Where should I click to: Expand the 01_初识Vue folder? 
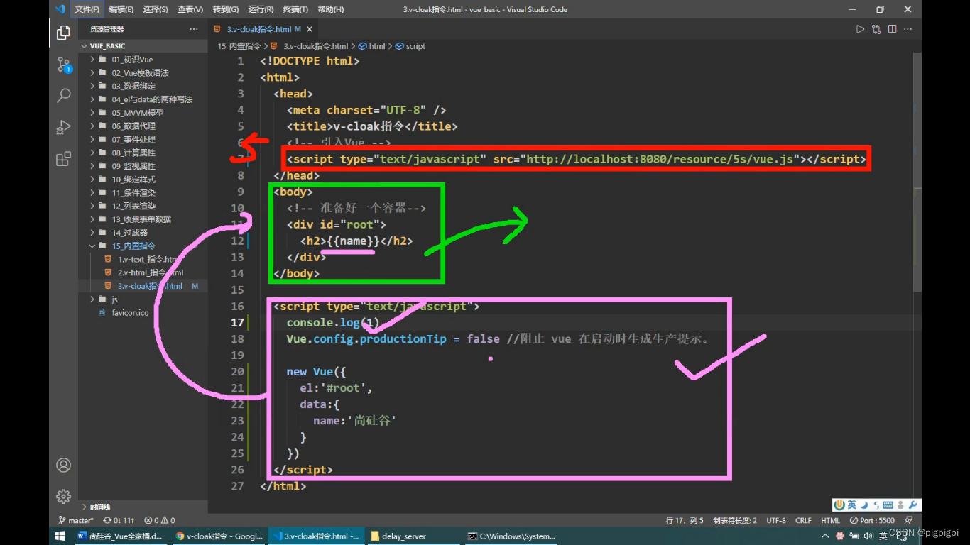(x=92, y=60)
